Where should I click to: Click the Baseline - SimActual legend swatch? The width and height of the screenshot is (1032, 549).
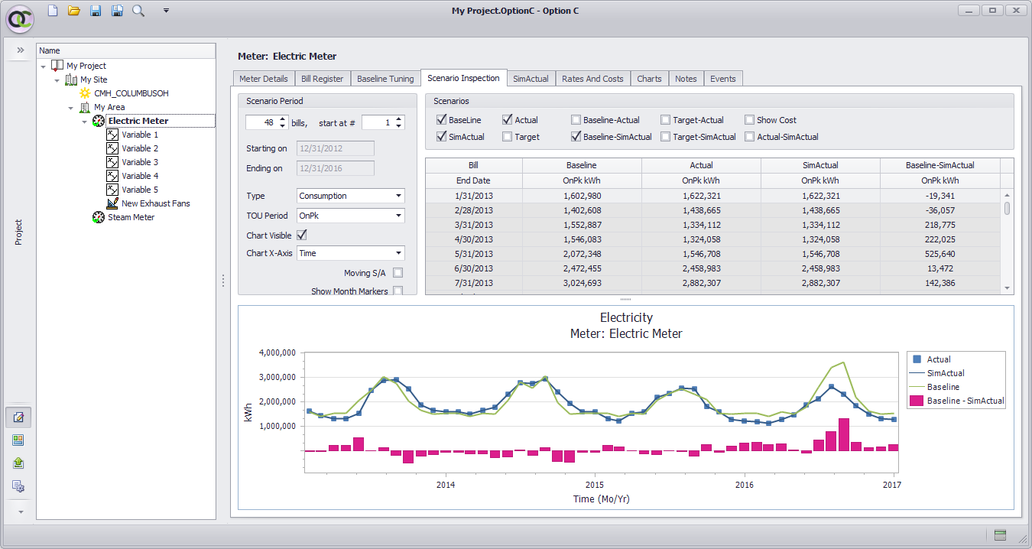coord(916,401)
